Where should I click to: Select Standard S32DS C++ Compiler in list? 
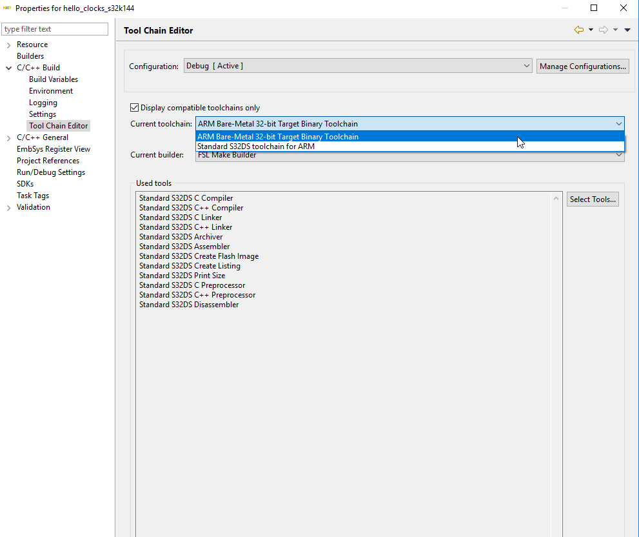point(191,208)
